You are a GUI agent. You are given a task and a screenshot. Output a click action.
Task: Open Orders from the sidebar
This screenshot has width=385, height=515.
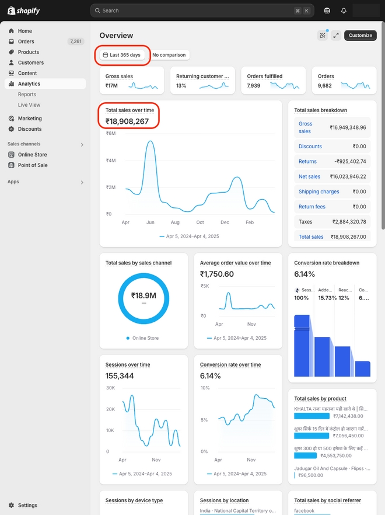[x=26, y=41]
